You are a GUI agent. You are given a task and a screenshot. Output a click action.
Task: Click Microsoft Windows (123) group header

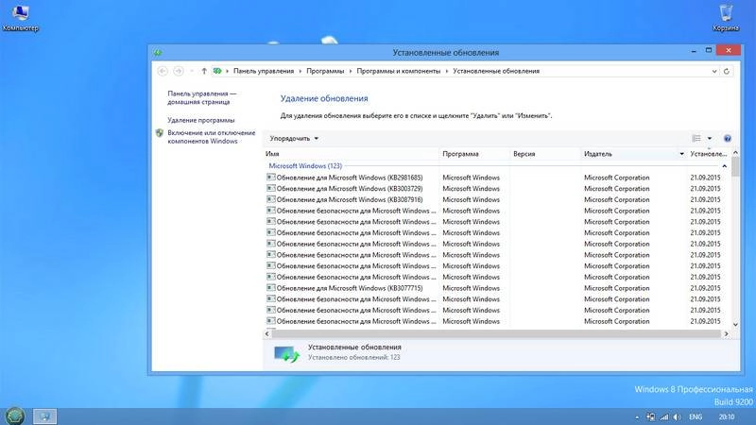coord(305,166)
